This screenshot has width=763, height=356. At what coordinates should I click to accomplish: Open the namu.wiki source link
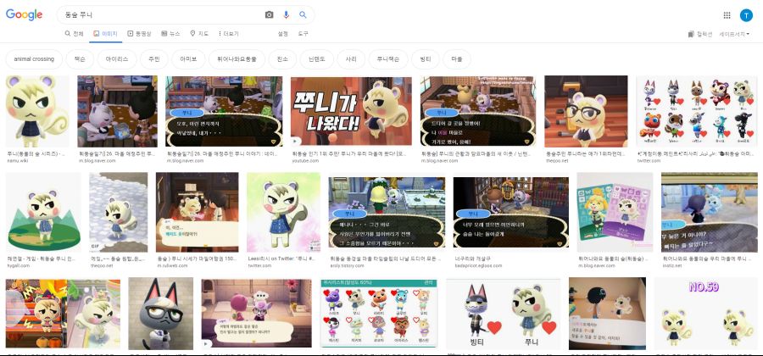[17, 160]
